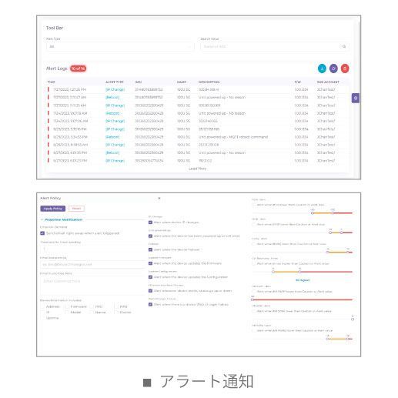
Task: Collapse the Proactive Notification section
Action: (x=62, y=219)
